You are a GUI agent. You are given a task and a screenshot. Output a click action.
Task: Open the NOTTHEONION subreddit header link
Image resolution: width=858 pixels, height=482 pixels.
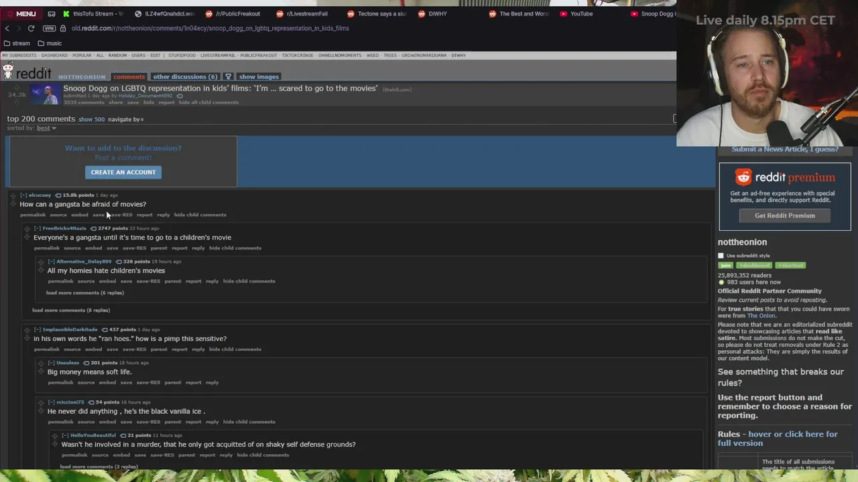pyautogui.click(x=82, y=77)
